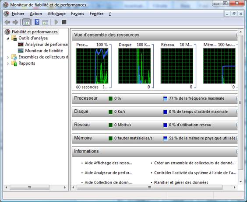Click left pane horizontal scrollbar right arrow
The width and height of the screenshot is (247, 202).
[x=65, y=188]
